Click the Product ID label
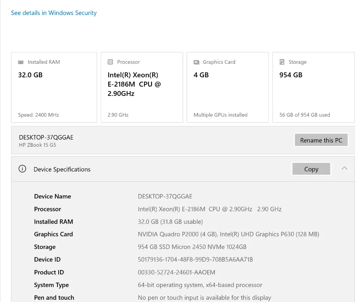This screenshot has width=357, height=302. (x=49, y=272)
